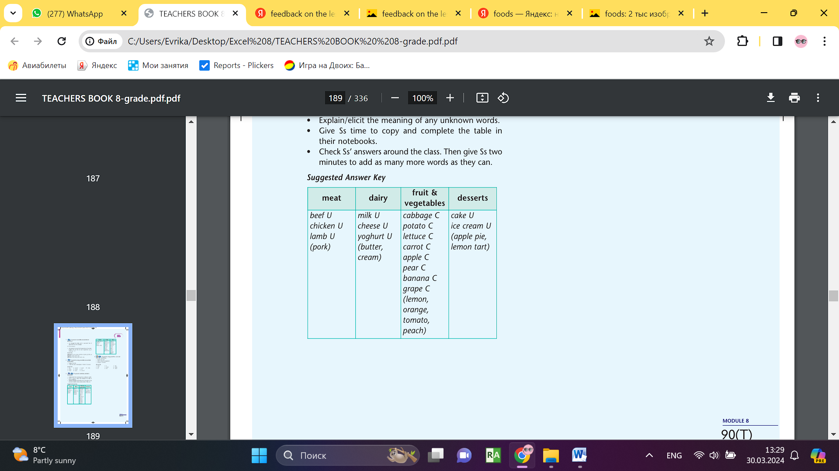Switch to the WhatsApp tab

[x=75, y=14]
